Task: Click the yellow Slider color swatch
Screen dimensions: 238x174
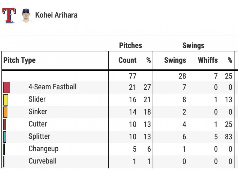Action: (6, 100)
